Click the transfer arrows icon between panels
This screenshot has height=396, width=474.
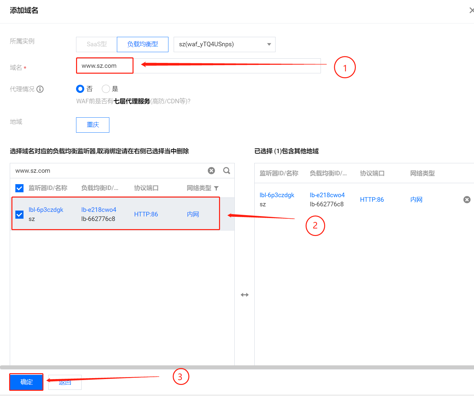pos(245,295)
